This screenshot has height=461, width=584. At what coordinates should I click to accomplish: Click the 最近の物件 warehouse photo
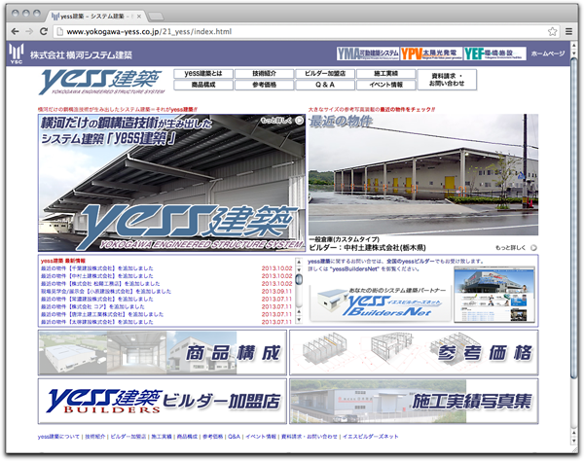pyautogui.click(x=423, y=174)
